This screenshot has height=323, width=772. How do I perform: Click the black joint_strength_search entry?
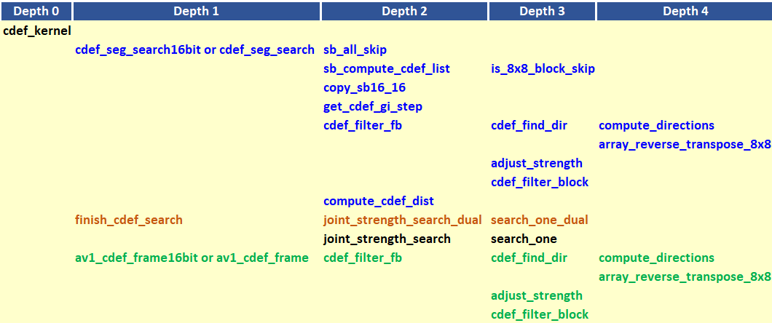(387, 239)
